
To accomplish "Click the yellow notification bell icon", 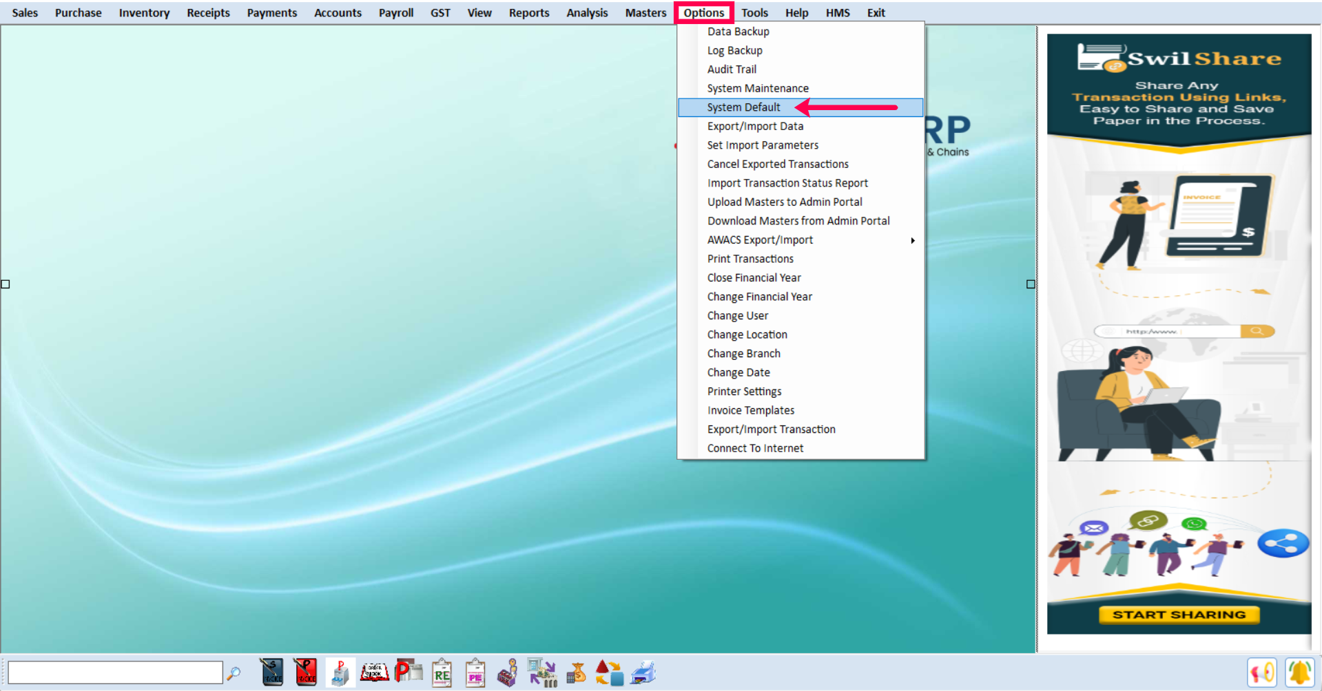I will 1299,672.
